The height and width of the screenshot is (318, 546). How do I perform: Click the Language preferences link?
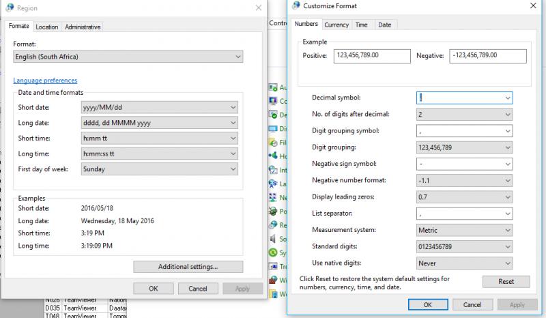[45, 81]
